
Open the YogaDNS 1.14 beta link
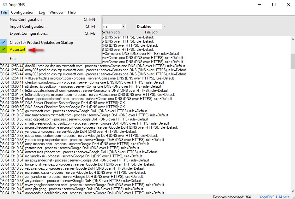tap(274, 197)
